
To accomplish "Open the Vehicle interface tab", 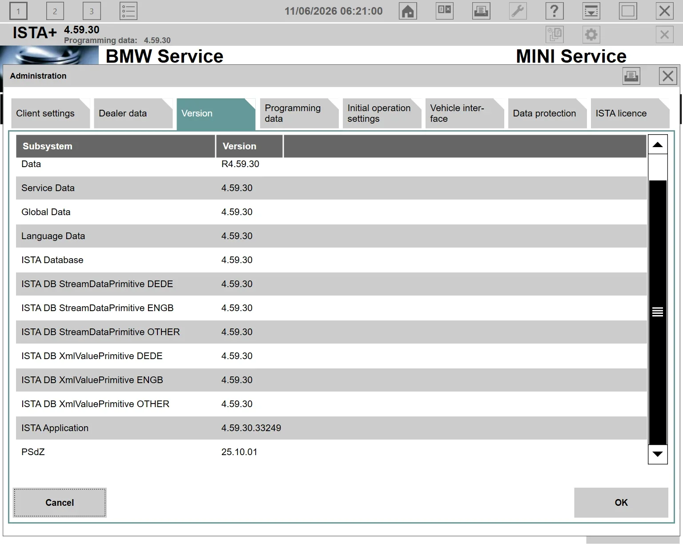I will click(x=464, y=113).
